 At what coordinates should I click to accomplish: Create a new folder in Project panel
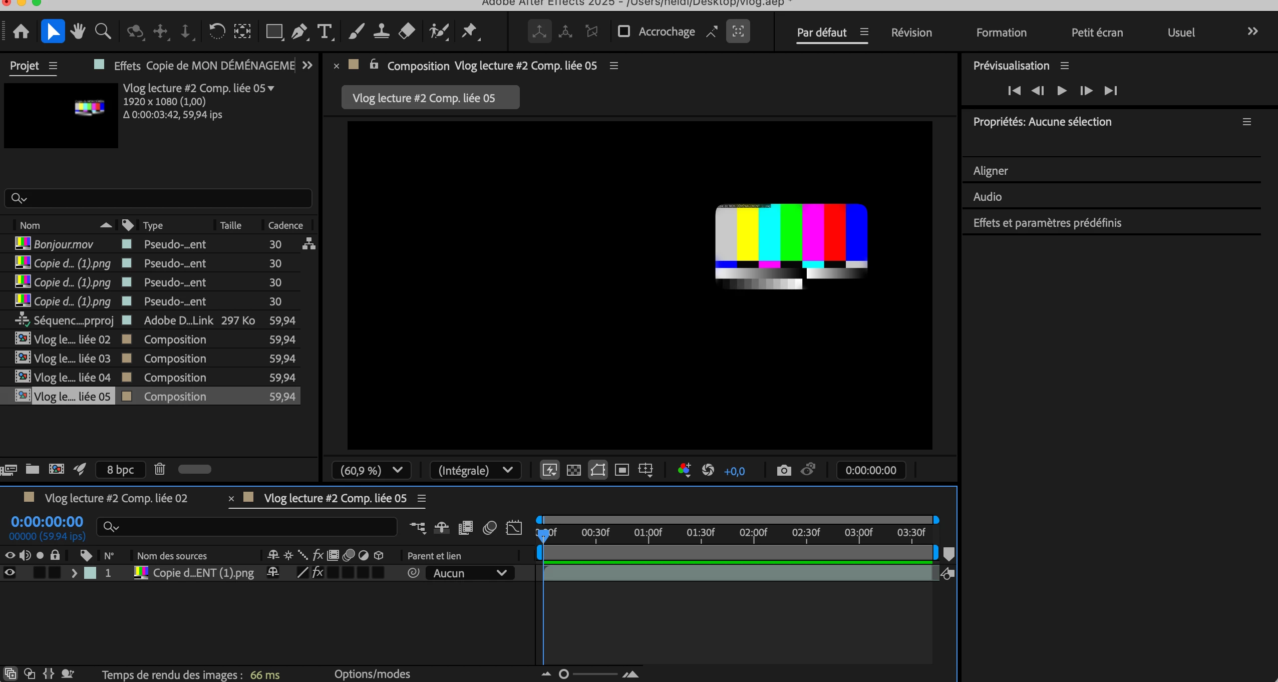pyautogui.click(x=33, y=469)
